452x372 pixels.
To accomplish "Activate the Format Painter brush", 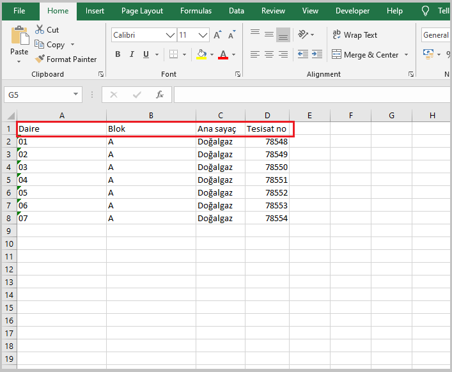I will point(40,59).
